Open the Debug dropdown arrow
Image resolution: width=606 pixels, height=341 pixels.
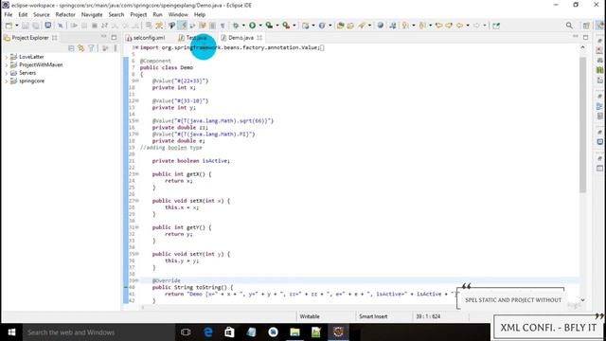pyautogui.click(x=243, y=26)
